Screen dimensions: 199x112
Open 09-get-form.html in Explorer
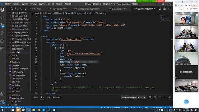[19, 26]
